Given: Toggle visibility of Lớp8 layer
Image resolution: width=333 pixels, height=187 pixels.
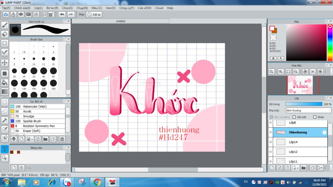Looking at the screenshot, I should click(271, 122).
